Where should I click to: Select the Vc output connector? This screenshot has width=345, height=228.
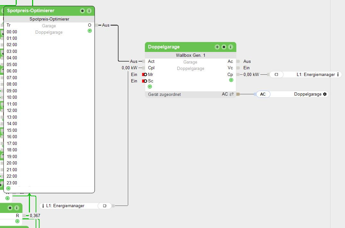pyautogui.click(x=238, y=68)
